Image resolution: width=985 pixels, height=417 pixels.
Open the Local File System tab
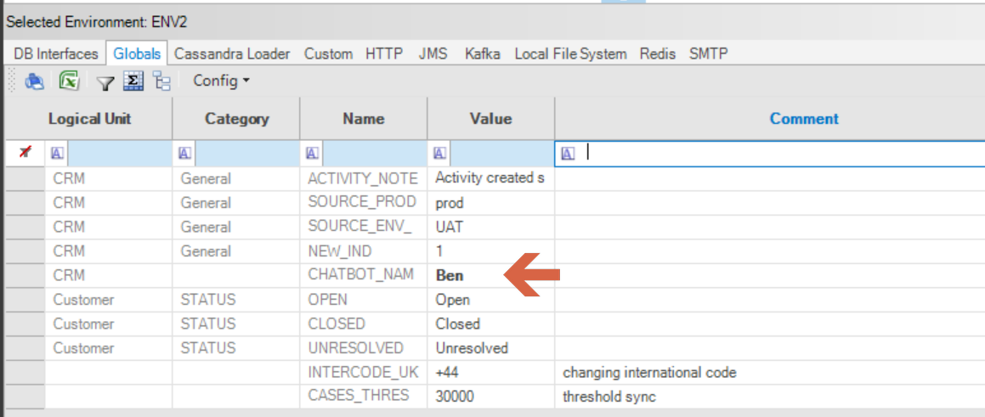(x=570, y=54)
